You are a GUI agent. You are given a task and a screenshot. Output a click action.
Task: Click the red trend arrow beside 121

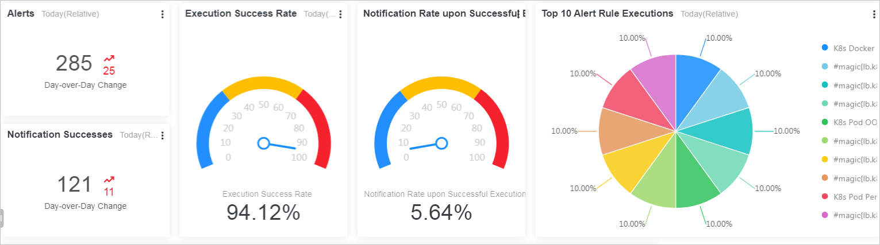click(109, 180)
